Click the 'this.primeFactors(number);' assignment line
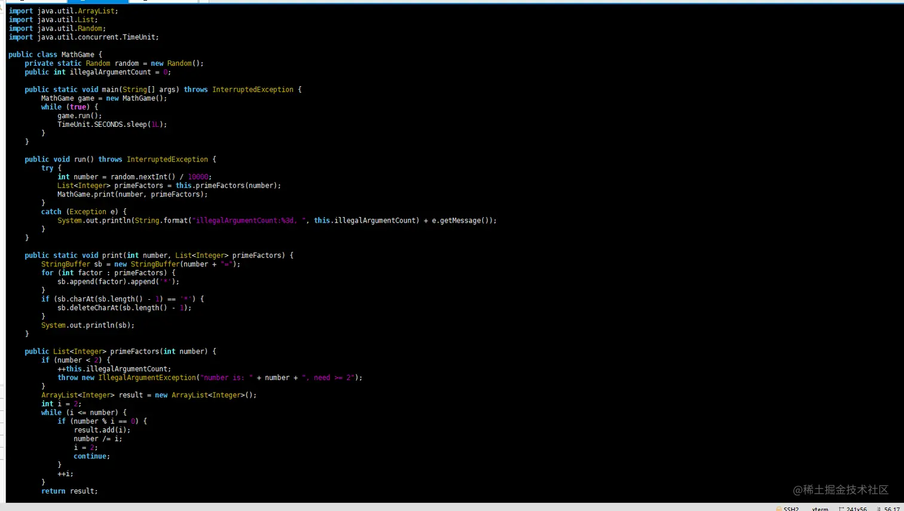Viewport: 904px width, 511px height. tap(169, 185)
